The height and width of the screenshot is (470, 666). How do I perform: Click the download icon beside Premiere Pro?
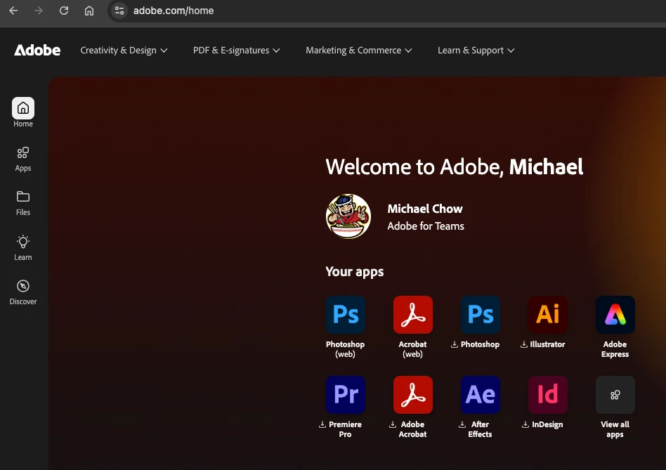(322, 424)
